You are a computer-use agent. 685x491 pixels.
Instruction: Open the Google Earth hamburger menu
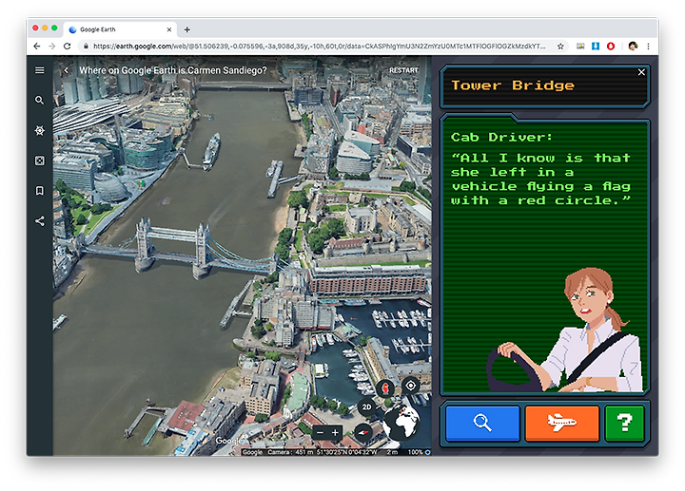(39, 70)
